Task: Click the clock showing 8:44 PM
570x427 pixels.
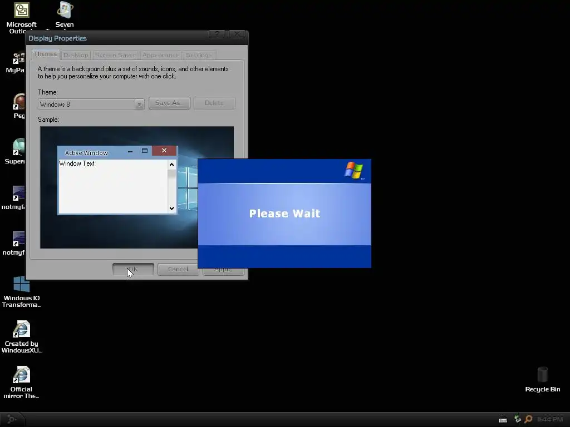Action: 549,419
